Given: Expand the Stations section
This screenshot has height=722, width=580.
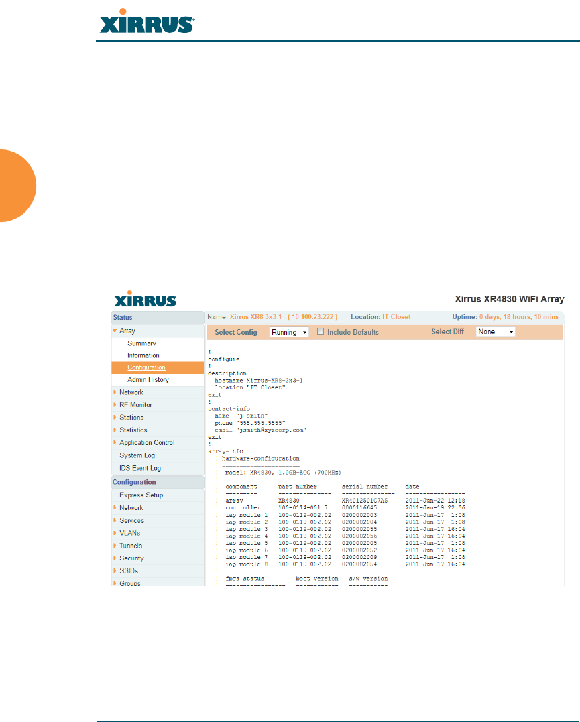Looking at the screenshot, I should (x=115, y=417).
